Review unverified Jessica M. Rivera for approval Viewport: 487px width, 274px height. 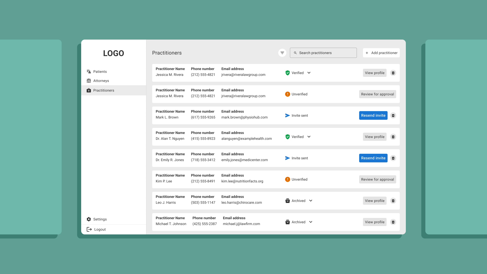coord(377,94)
